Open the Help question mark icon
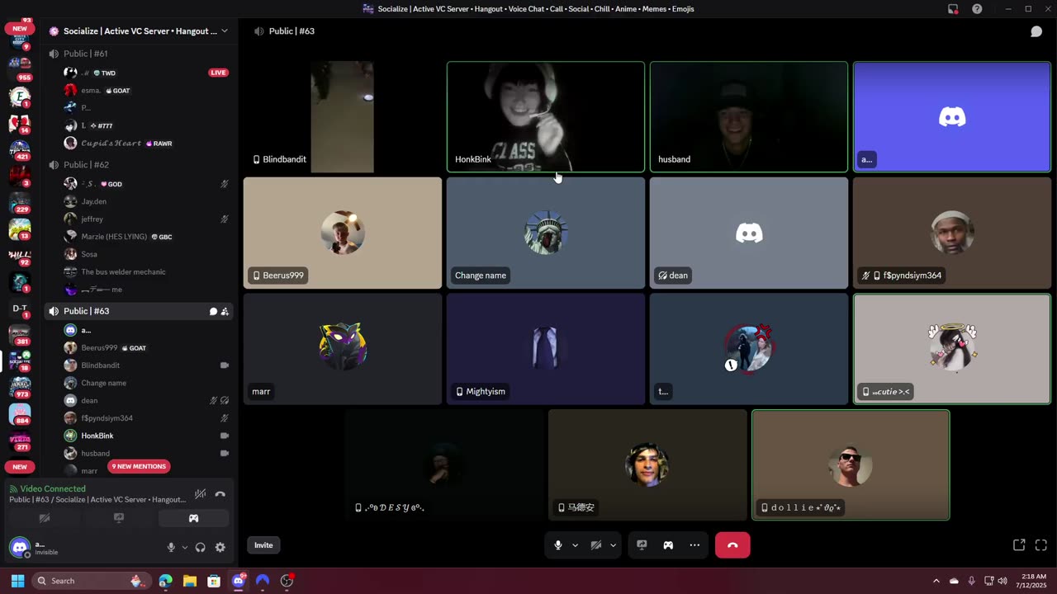1057x594 pixels. point(978,9)
